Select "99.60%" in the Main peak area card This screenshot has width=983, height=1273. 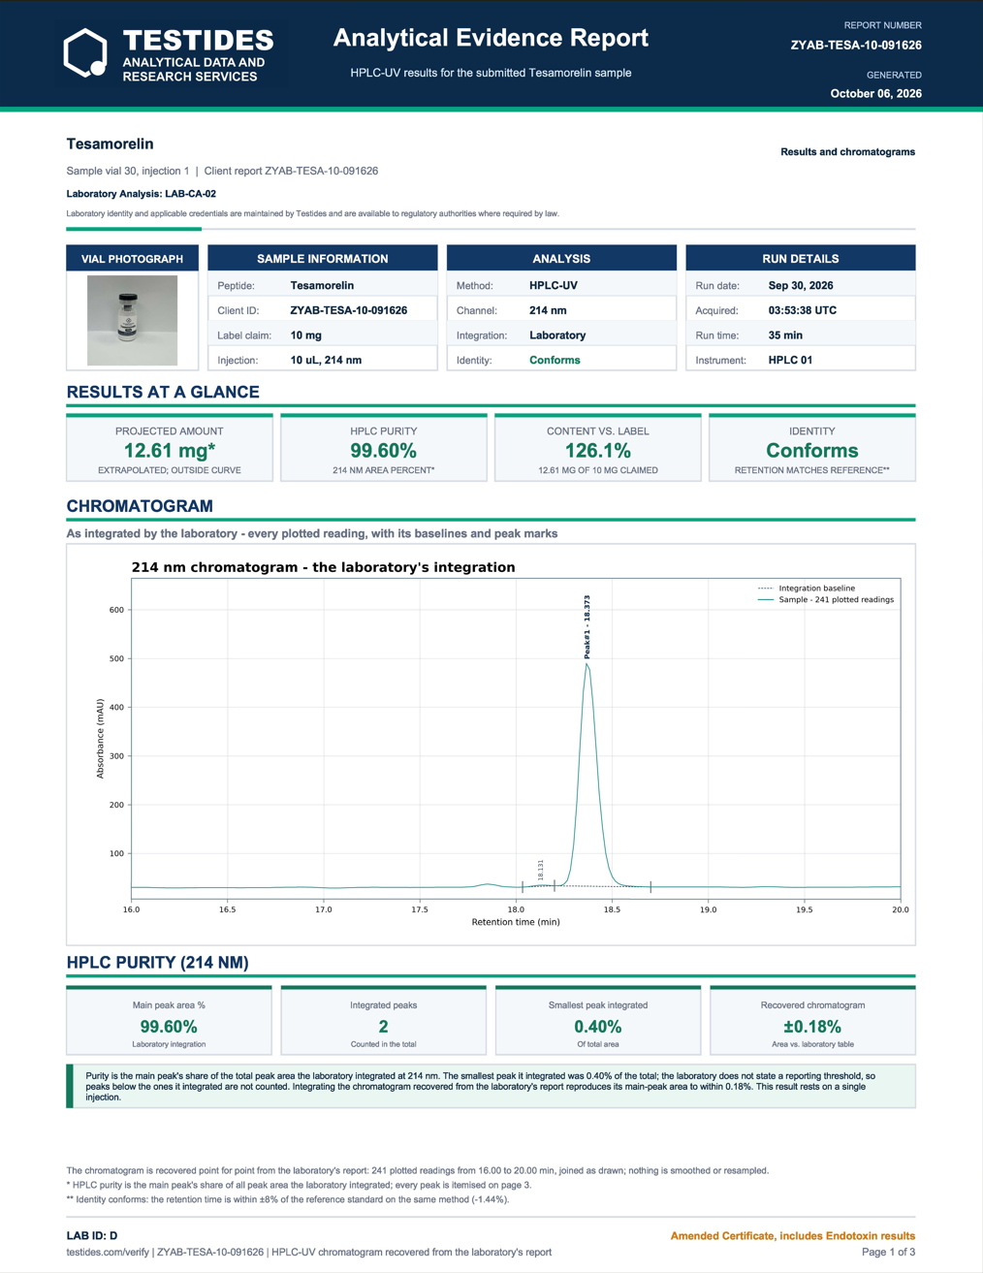pyautogui.click(x=169, y=1027)
